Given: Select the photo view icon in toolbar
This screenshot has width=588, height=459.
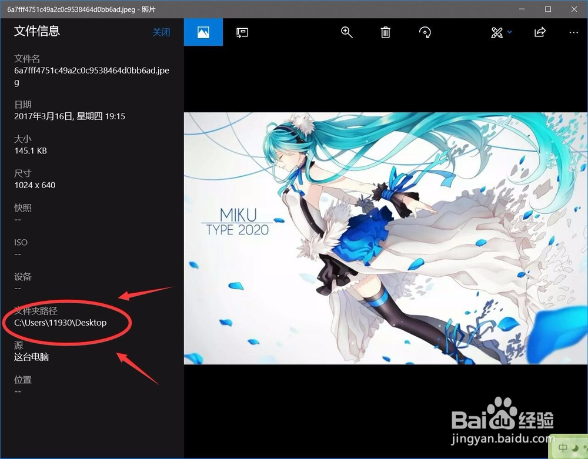Looking at the screenshot, I should (x=203, y=32).
